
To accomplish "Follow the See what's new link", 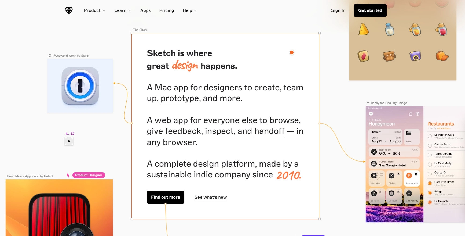I will click(211, 197).
